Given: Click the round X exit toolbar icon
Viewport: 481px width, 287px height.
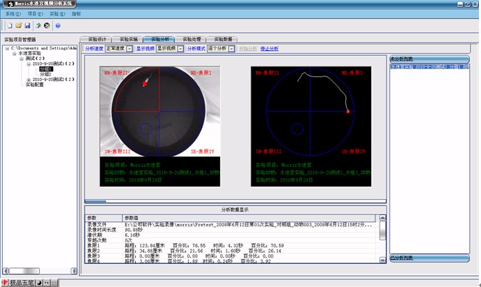Looking at the screenshot, I should [46, 26].
